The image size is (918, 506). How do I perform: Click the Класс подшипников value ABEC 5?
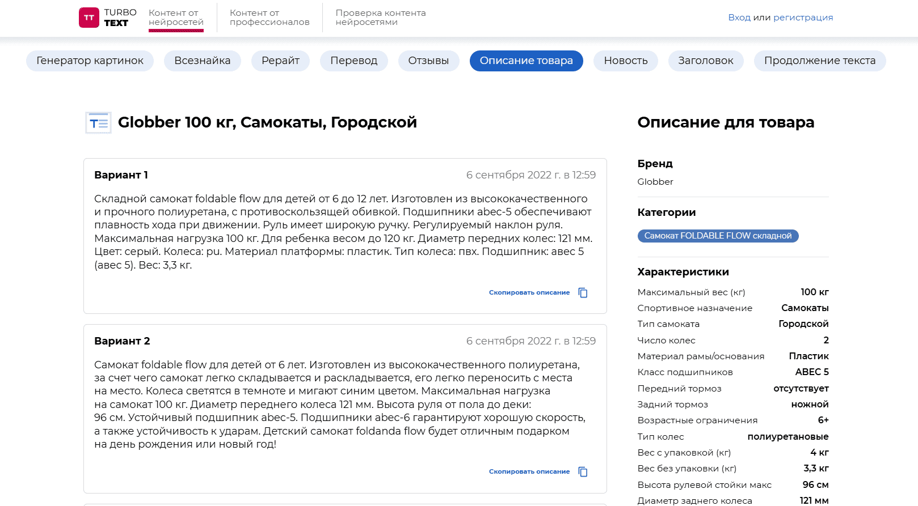coord(812,372)
